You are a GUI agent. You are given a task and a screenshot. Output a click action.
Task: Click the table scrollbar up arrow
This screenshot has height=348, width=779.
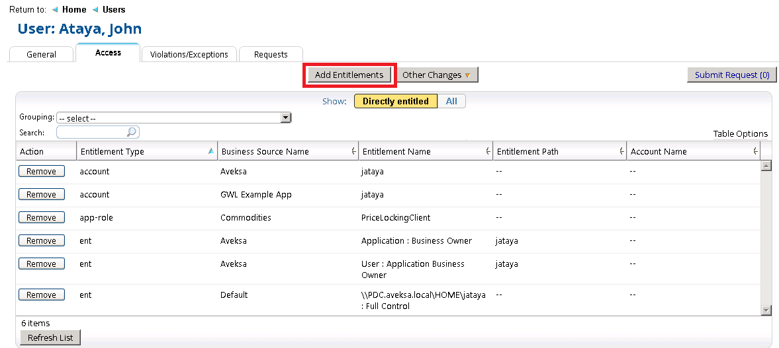pyautogui.click(x=766, y=166)
